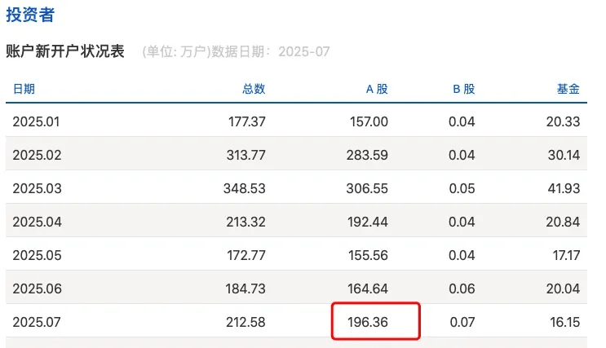The image size is (606, 348).
Task: Click the 2025.06 date cell
Action: [x=37, y=289]
